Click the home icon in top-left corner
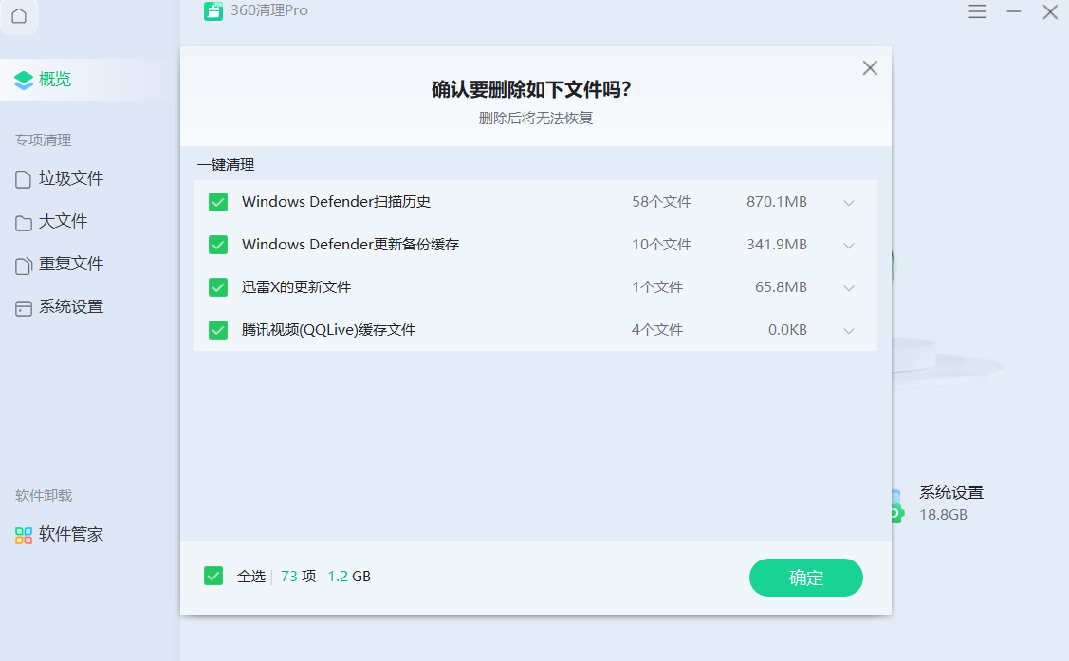This screenshot has width=1069, height=661. [19, 16]
